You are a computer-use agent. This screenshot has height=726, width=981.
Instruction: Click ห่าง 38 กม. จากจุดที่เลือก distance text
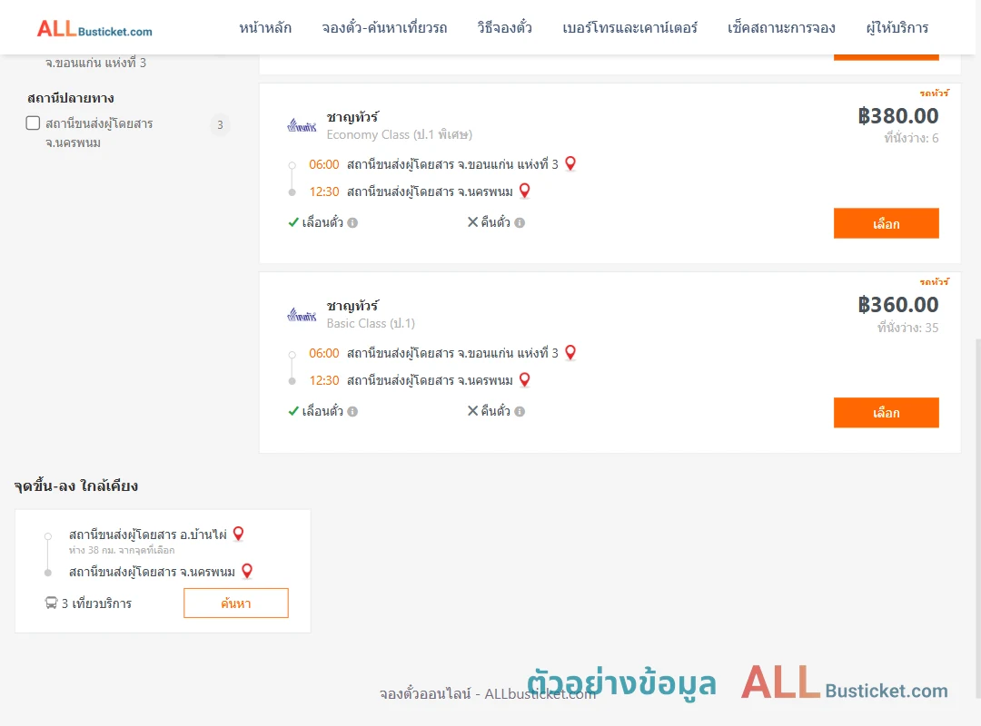coord(122,550)
